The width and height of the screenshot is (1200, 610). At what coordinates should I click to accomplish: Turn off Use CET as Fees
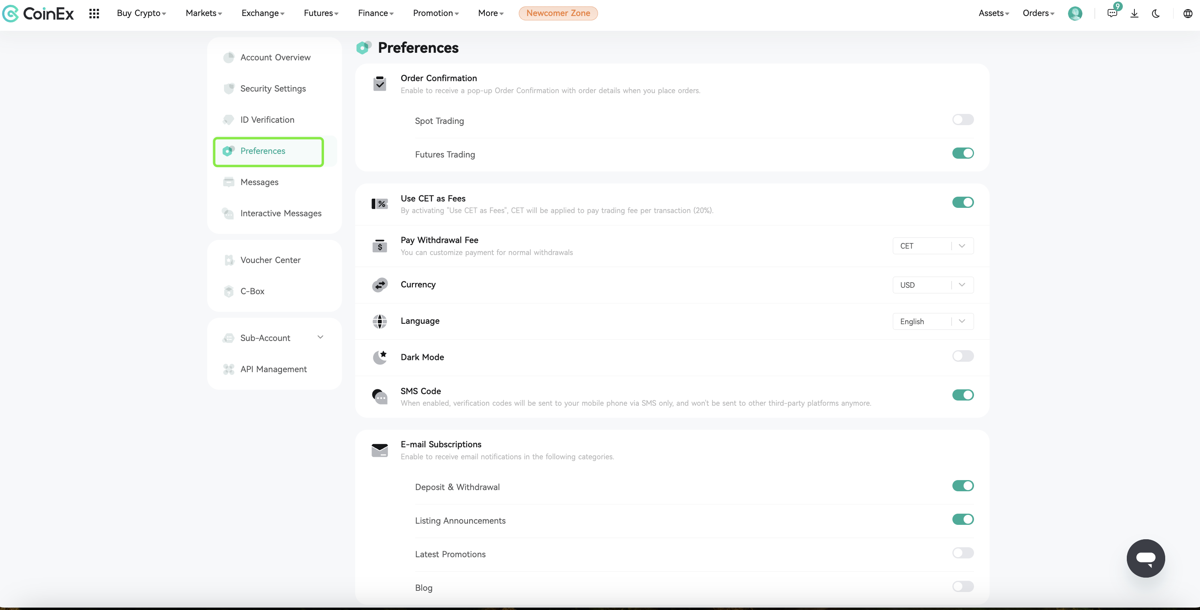click(x=963, y=202)
